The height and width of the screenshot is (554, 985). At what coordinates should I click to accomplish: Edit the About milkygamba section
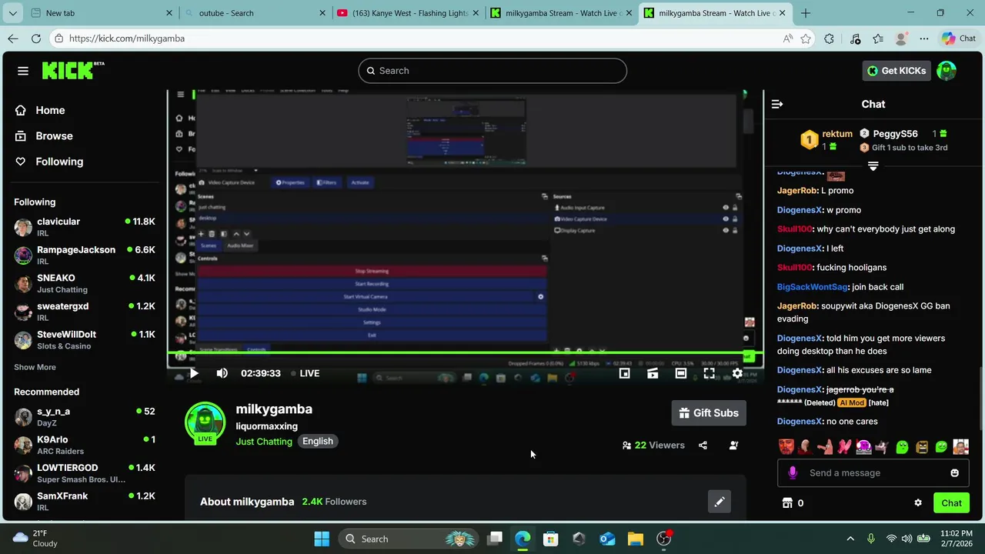[x=720, y=502]
